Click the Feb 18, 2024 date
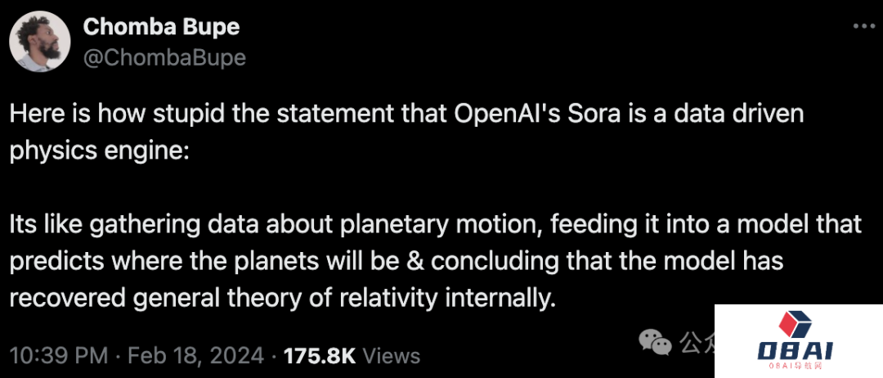883x378 pixels. (x=195, y=356)
